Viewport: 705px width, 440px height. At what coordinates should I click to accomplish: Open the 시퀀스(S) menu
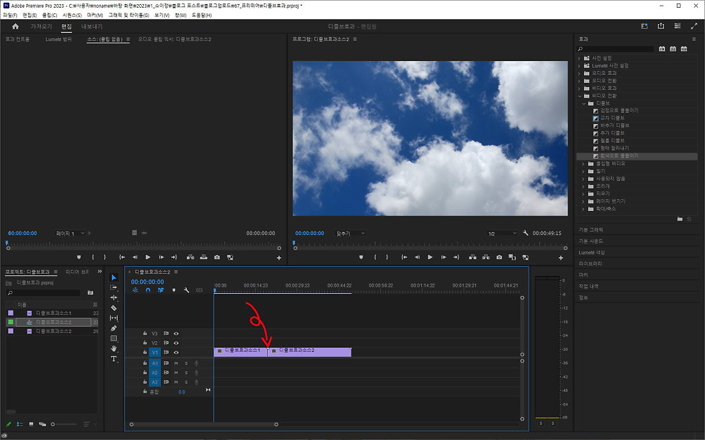coord(72,15)
